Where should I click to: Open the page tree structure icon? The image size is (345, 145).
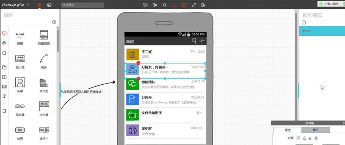[155, 5]
